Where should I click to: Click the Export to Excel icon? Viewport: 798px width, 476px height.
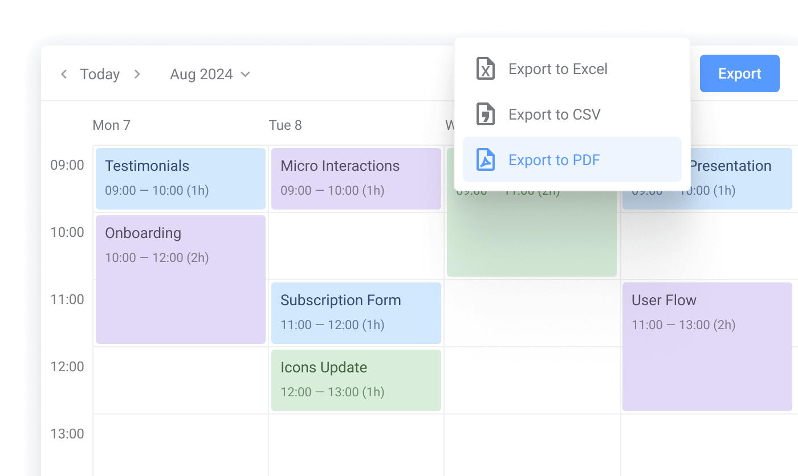[485, 68]
